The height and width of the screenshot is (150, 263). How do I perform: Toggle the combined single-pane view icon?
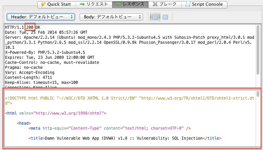[165, 17]
